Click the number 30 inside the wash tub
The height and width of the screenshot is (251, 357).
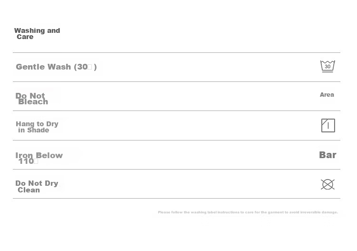tap(327, 66)
